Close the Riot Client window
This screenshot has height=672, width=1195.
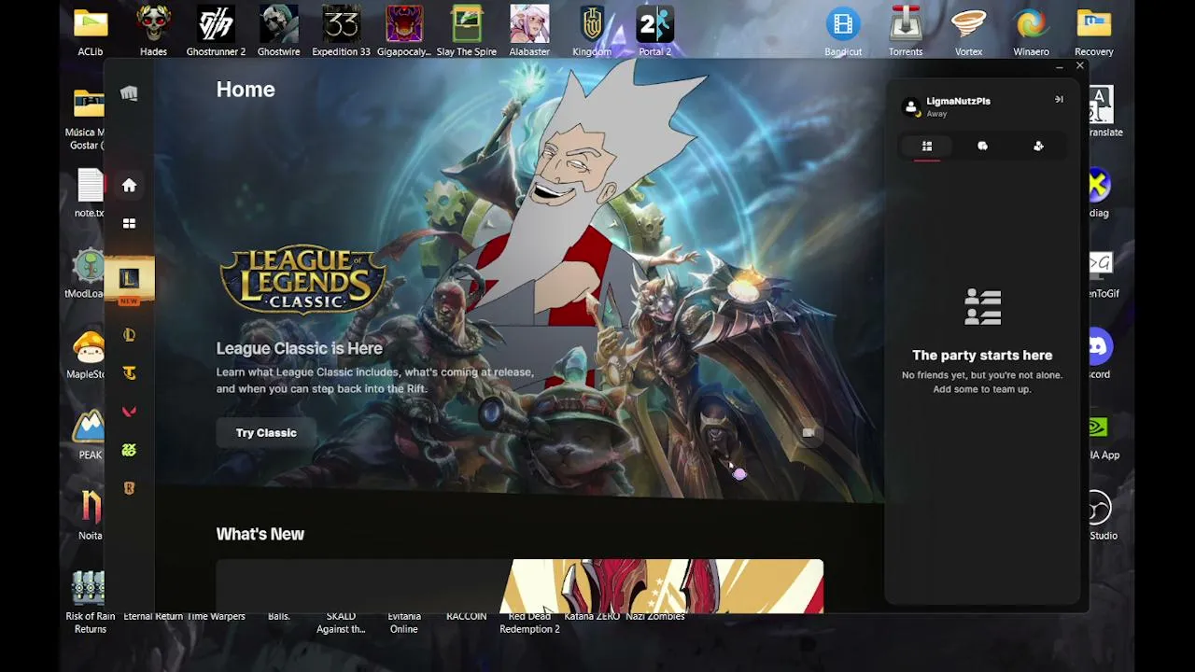[x=1080, y=66]
